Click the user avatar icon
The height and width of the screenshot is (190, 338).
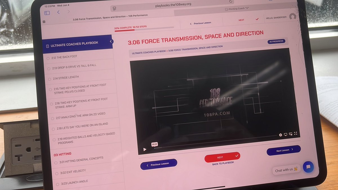pyautogui.click(x=293, y=17)
